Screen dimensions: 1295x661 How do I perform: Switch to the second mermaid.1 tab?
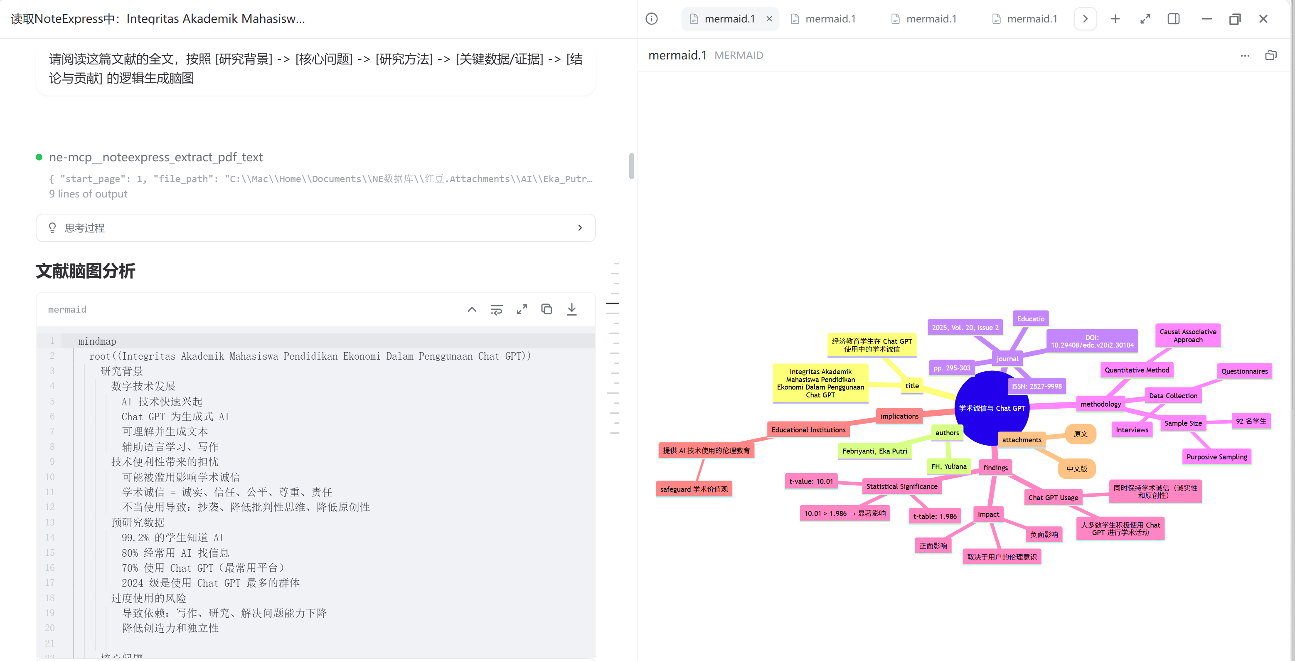click(x=824, y=19)
